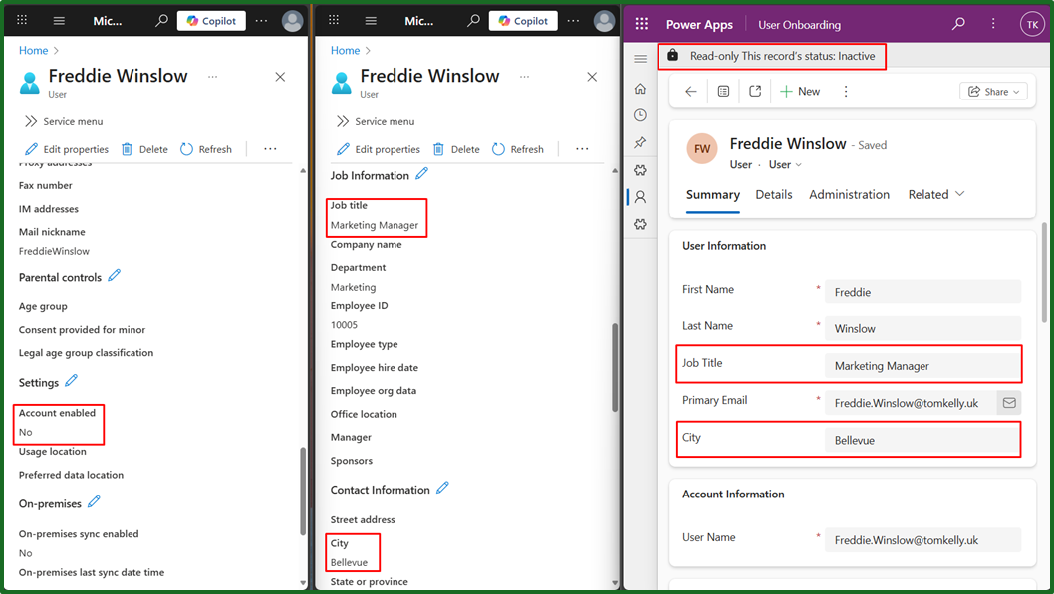Open the Power Apps waffle app launcher

641,24
